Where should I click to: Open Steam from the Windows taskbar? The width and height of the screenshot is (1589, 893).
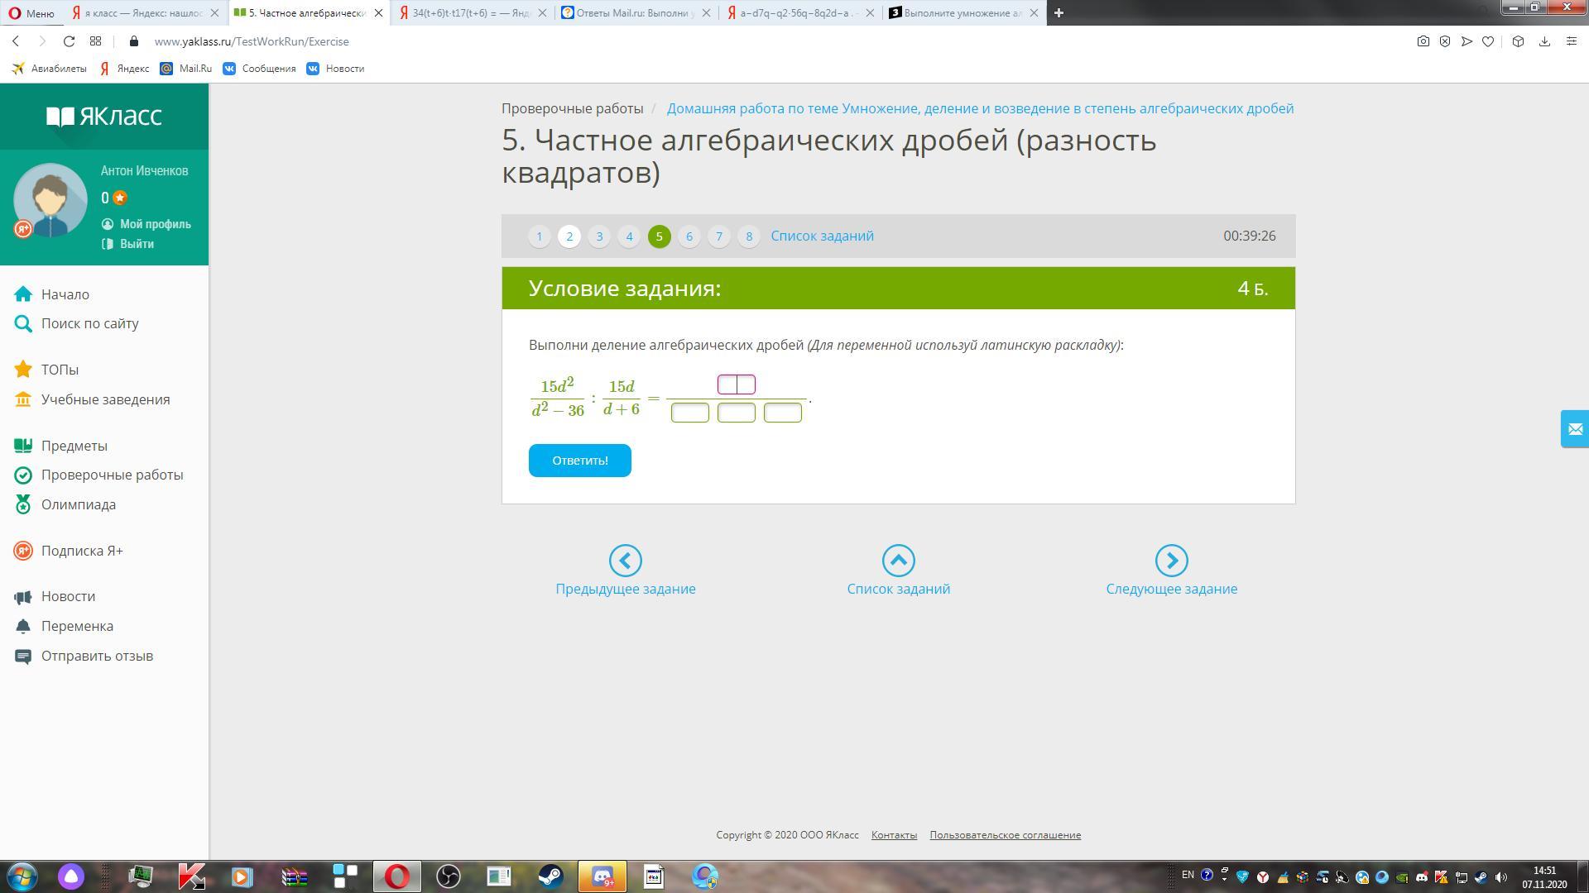pos(550,876)
